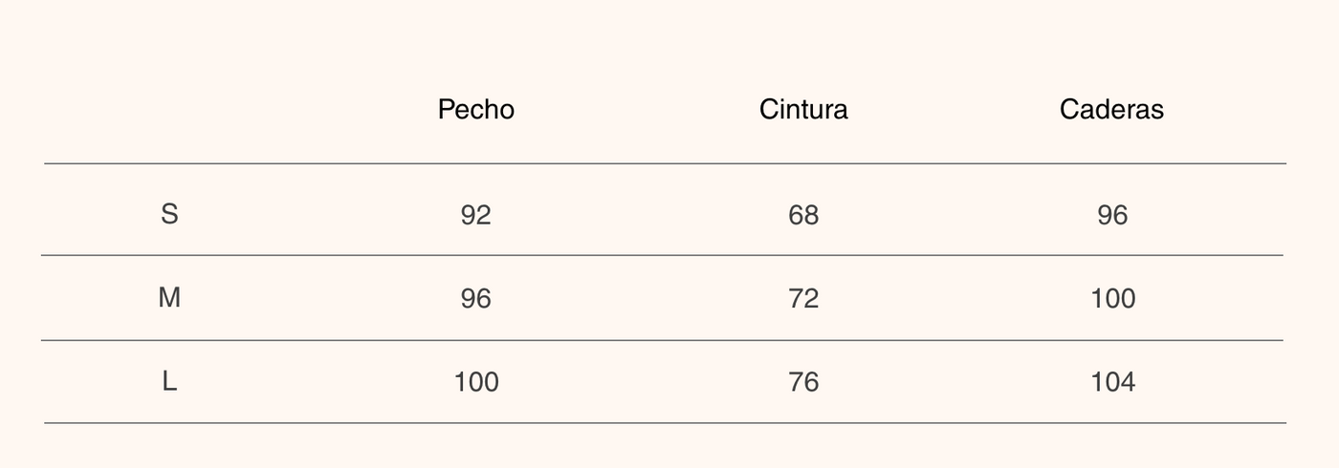Select the Cintura value 76 for size L
The height and width of the screenshot is (468, 1339).
coord(803,382)
